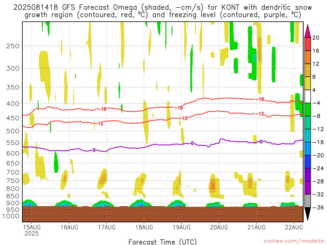Click the 21AUG date label on time axis
327x245 pixels.
[256, 227]
